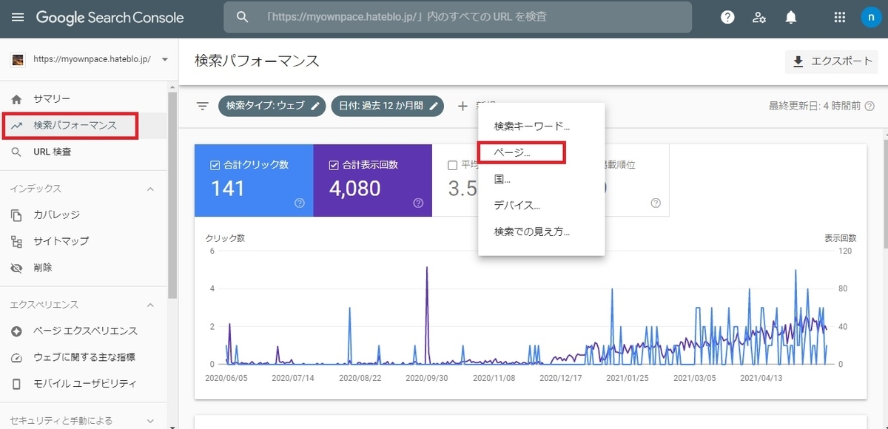Click the sidebar vertical scrollbar
Image resolution: width=888 pixels, height=429 pixels.
point(172,196)
